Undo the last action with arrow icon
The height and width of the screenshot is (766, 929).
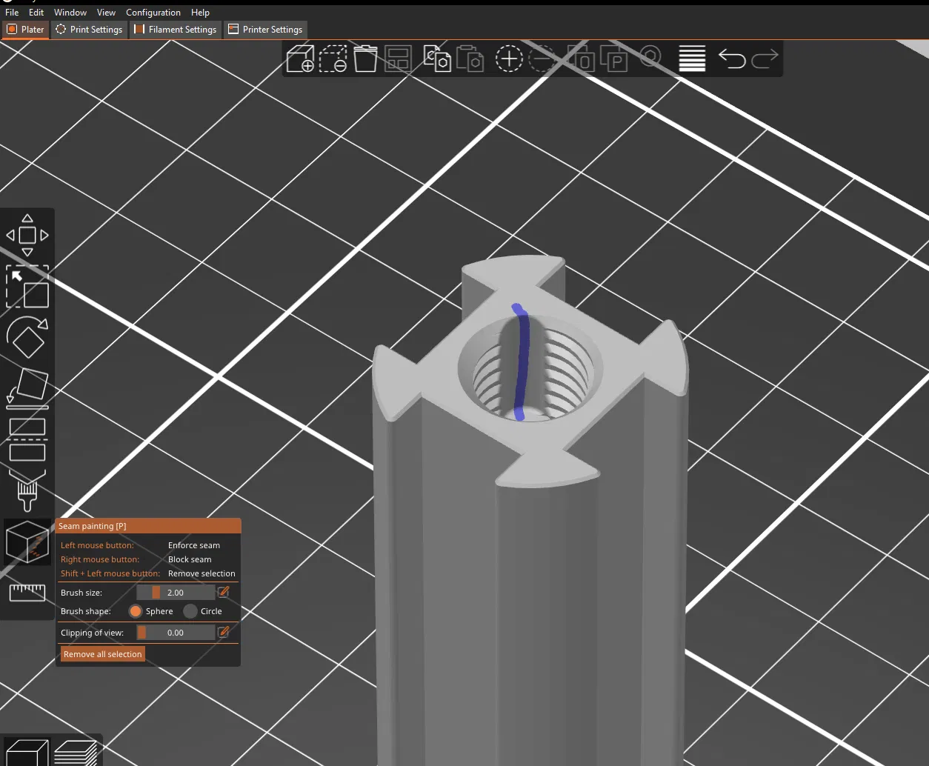pyautogui.click(x=732, y=59)
